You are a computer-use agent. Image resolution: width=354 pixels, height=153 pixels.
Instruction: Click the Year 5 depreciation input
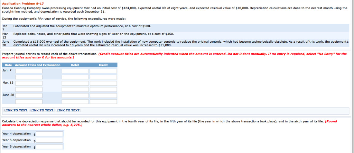[49, 140]
